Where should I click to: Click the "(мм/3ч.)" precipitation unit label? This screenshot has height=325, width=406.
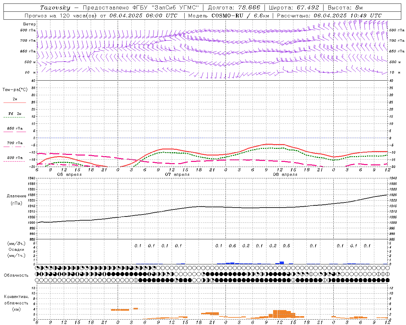click(16, 243)
